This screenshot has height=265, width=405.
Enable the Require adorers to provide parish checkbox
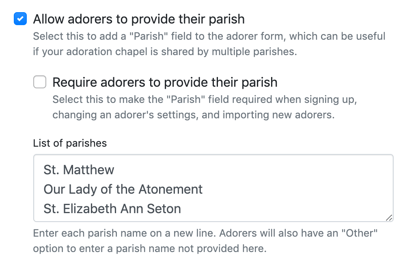[x=40, y=82]
